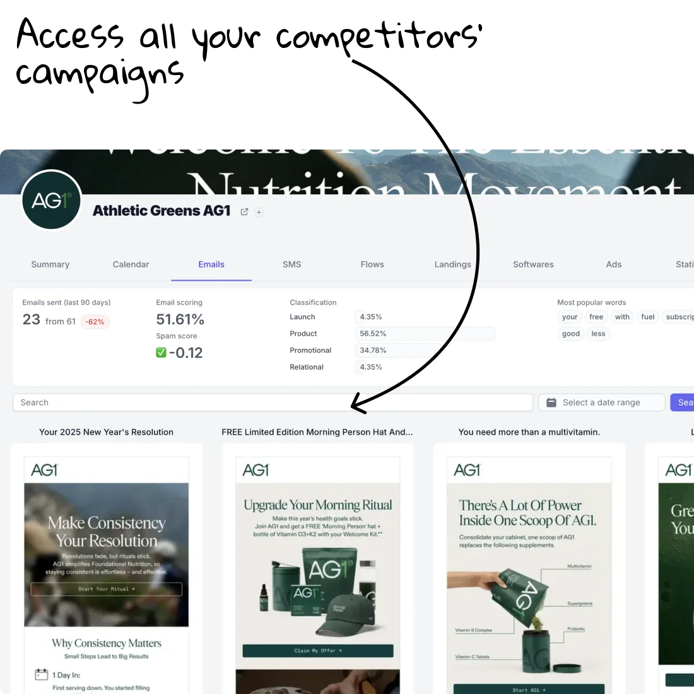Open the external link icon beside Athletic Greens AG1
This screenshot has height=694, width=694.
[x=244, y=212]
